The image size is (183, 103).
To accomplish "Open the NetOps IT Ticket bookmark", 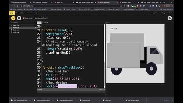I will 69,9.
